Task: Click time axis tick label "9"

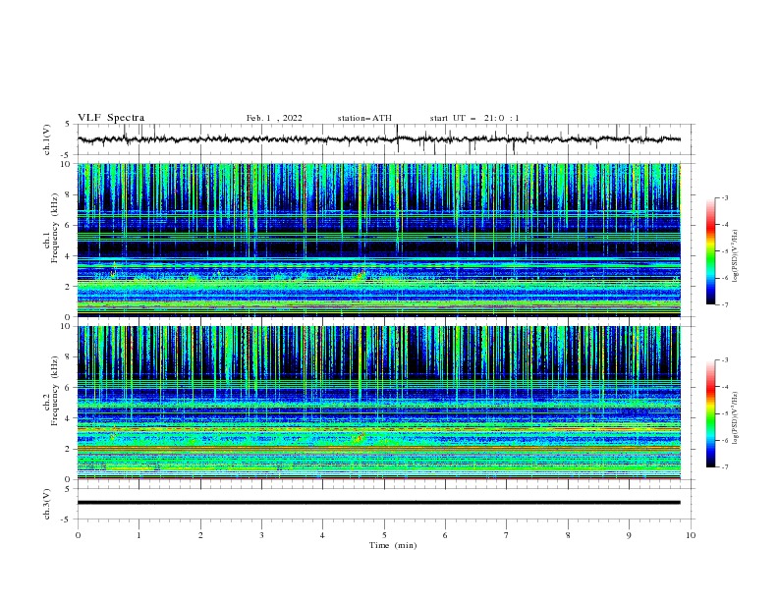Action: point(629,535)
